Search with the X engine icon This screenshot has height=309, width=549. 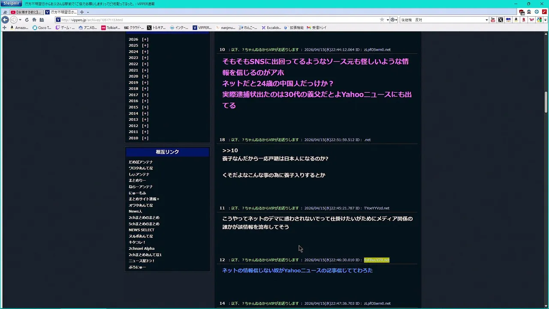[x=501, y=20]
